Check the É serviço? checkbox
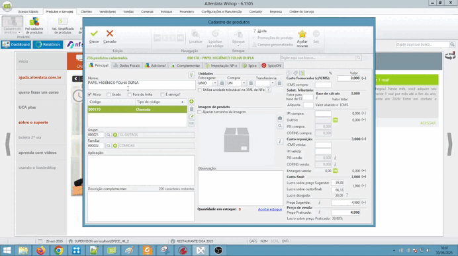 tap(162, 94)
